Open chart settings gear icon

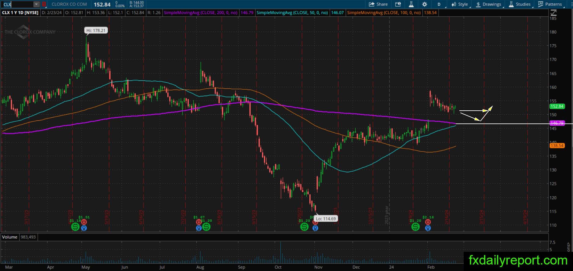(x=425, y=4)
